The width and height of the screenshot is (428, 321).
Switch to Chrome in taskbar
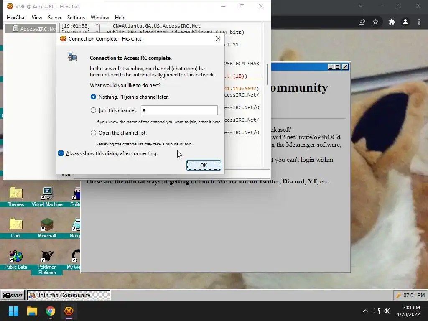pyautogui.click(x=51, y=311)
